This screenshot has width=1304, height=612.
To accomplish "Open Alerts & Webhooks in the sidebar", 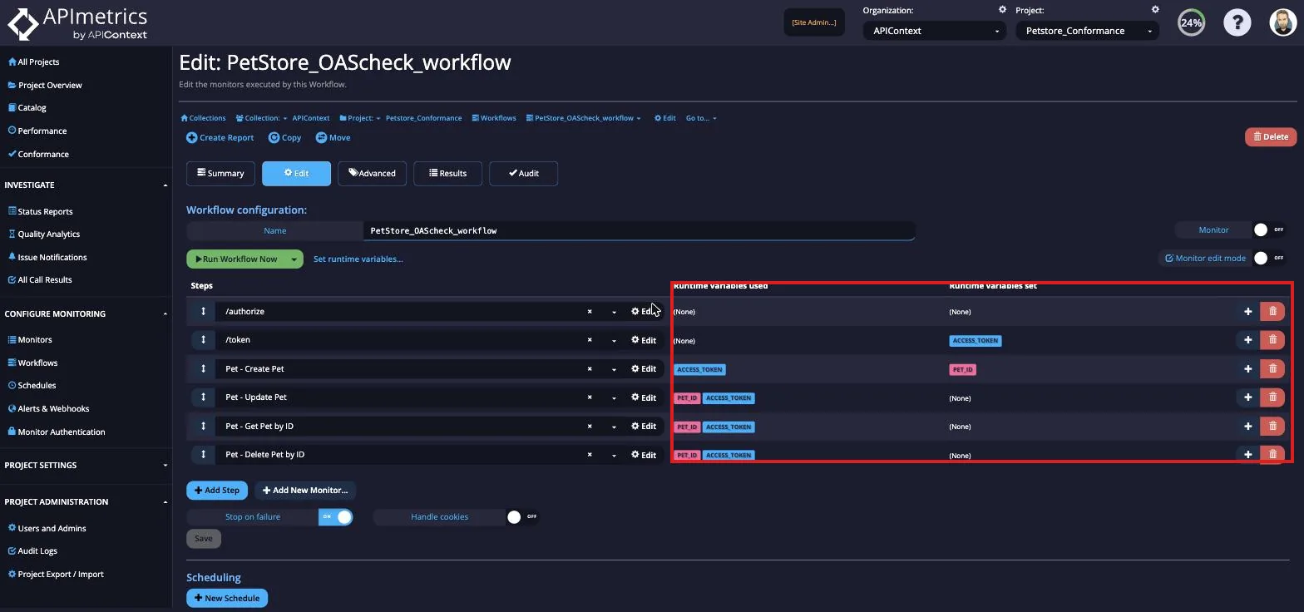I will [48, 409].
